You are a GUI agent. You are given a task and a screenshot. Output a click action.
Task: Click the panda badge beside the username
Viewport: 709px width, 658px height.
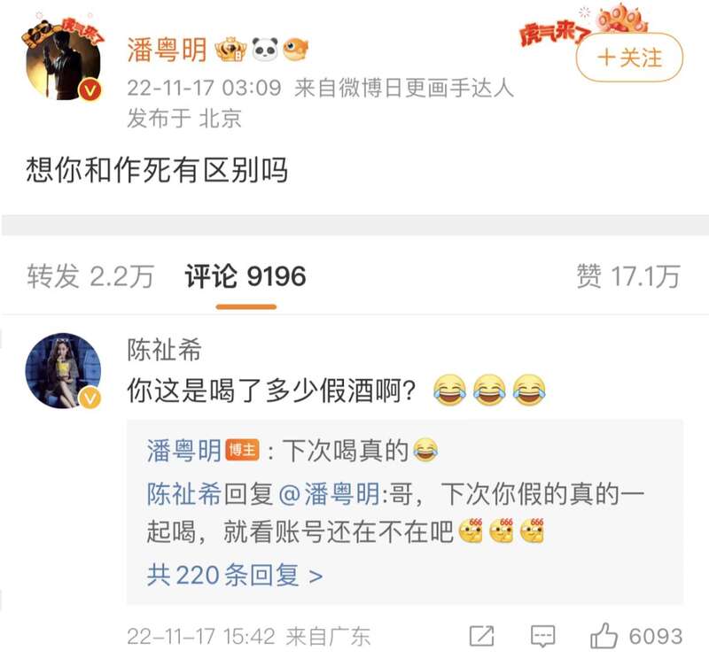pos(265,50)
